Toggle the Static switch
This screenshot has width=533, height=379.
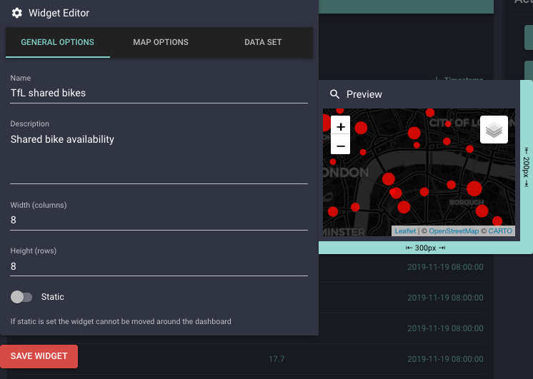[x=21, y=297]
